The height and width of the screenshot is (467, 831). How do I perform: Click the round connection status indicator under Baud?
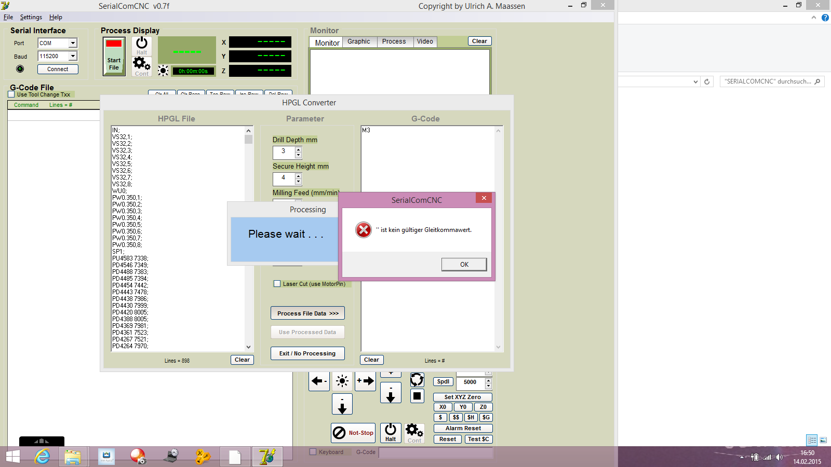pyautogui.click(x=20, y=69)
